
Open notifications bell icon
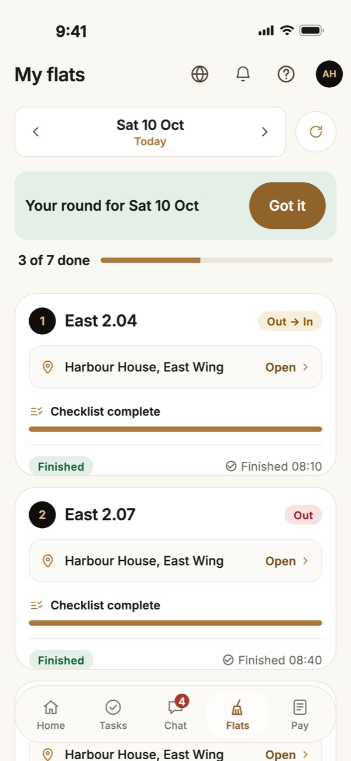click(x=243, y=74)
